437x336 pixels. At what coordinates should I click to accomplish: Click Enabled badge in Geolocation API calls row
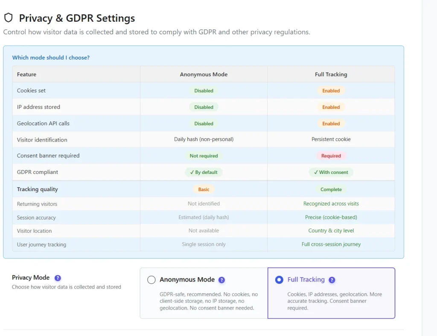[x=331, y=124]
